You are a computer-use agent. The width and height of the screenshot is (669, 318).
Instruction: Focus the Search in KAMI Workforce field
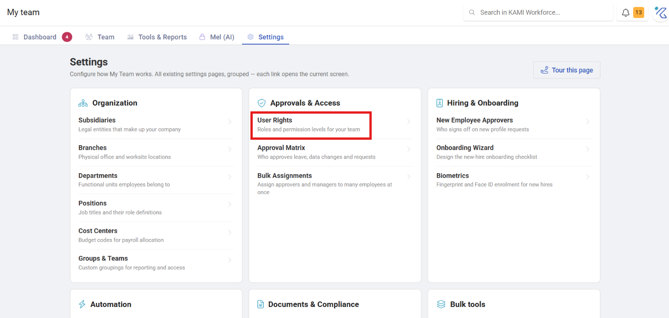(538, 12)
